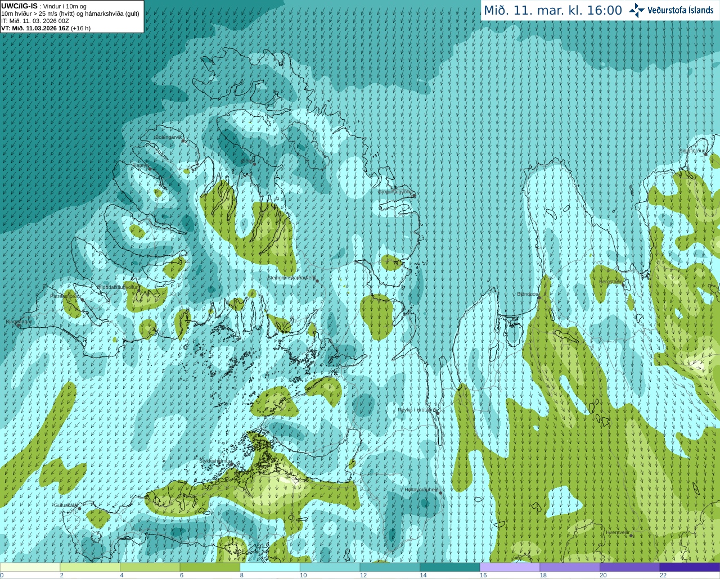Pick the 10–12 m/s light teal legend swatch

[x=330, y=567]
